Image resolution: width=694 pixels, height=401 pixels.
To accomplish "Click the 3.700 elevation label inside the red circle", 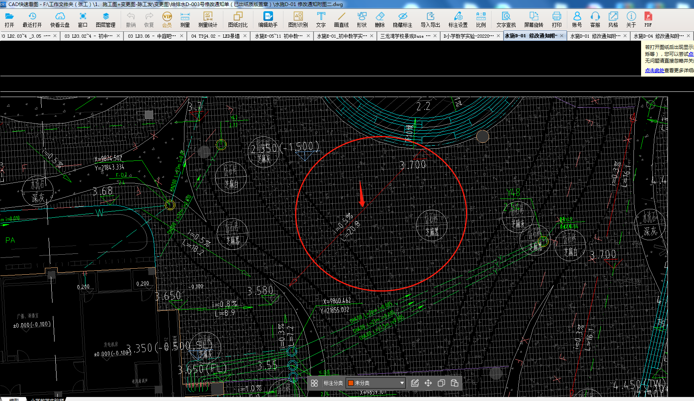I will pyautogui.click(x=413, y=165).
